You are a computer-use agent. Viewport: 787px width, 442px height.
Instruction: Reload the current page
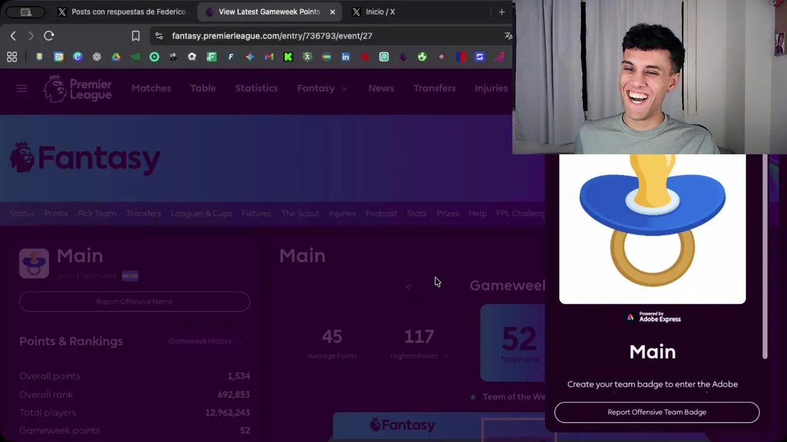(x=49, y=36)
